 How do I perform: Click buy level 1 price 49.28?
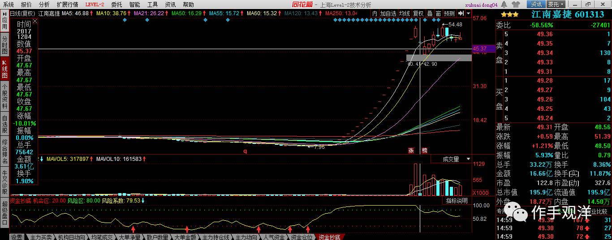(x=545, y=81)
